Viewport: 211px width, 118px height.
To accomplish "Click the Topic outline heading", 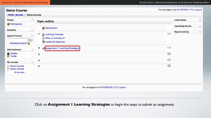I will (45, 21).
